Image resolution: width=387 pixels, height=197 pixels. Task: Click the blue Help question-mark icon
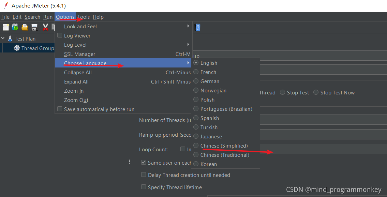tap(198, 27)
